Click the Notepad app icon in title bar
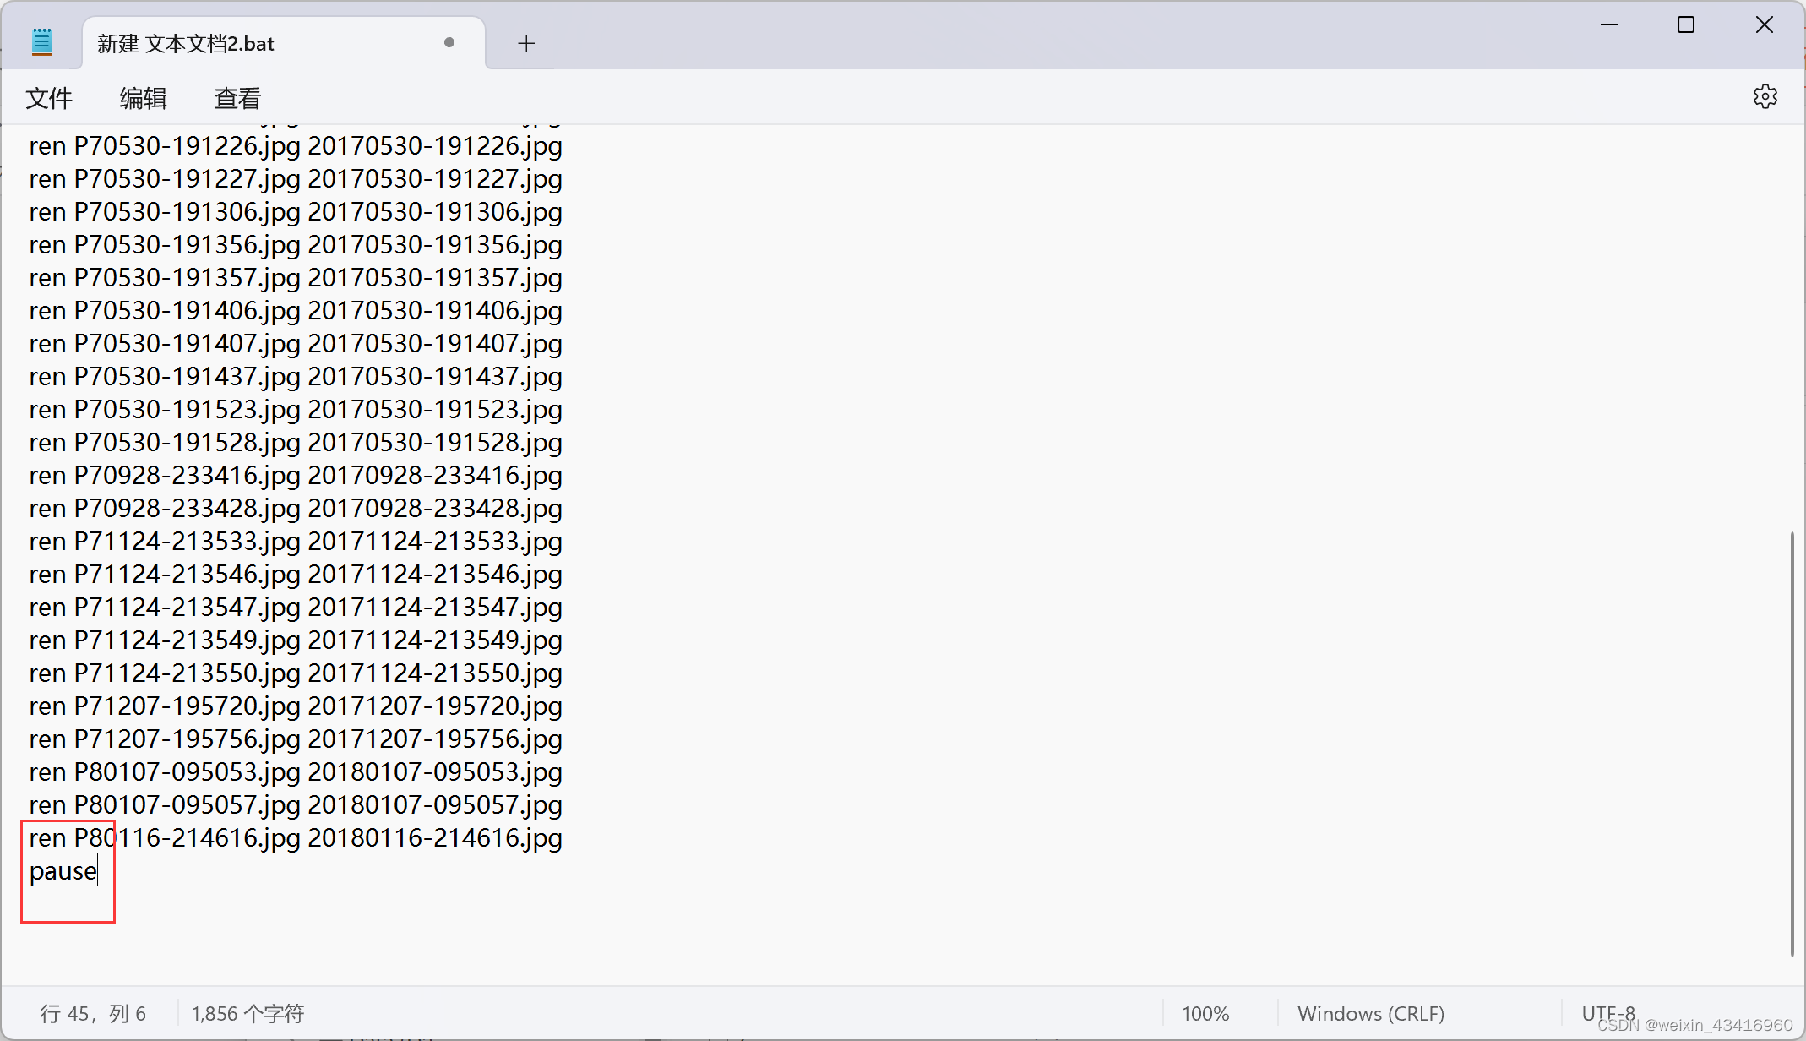Viewport: 1806px width, 1041px height. tap(42, 42)
